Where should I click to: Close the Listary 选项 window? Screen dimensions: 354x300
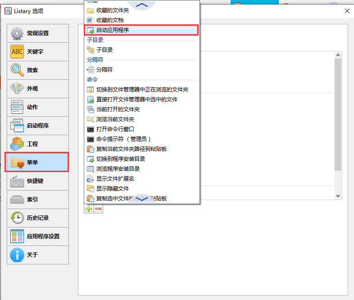coord(347,11)
